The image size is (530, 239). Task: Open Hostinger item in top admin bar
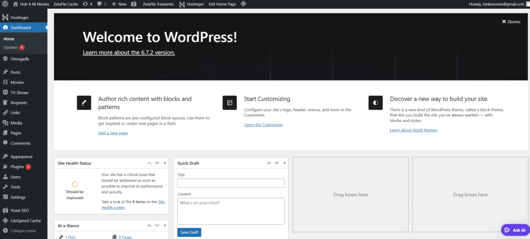(x=192, y=4)
